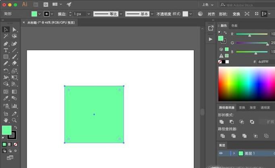
Task: Click the 变换 transform button
Action: click(236, 14)
